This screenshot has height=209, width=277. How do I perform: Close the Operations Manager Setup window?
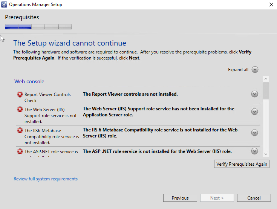pyautogui.click(x=271, y=5)
